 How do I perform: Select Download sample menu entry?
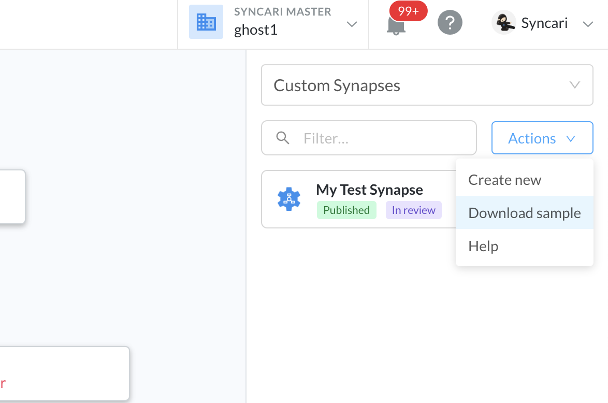pyautogui.click(x=524, y=212)
